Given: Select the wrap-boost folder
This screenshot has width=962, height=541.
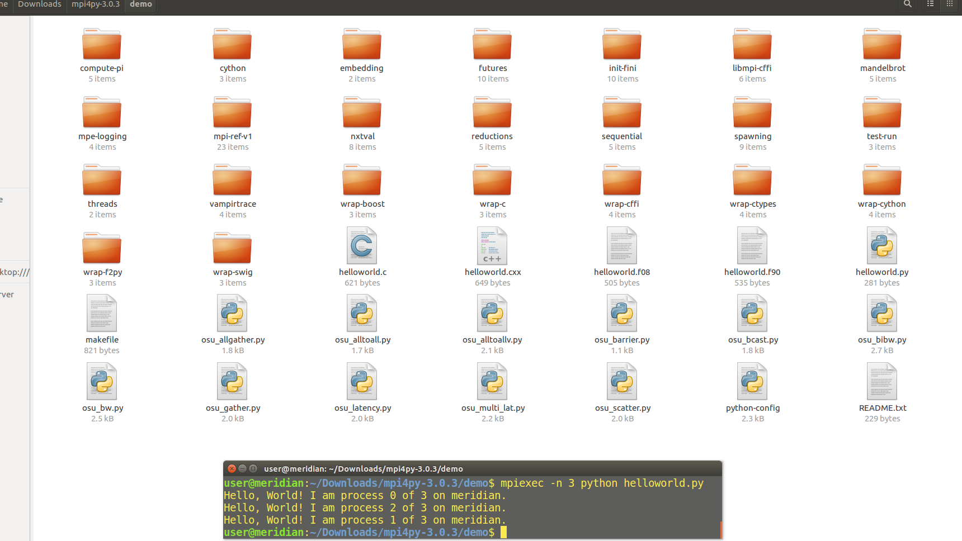Looking at the screenshot, I should [x=362, y=180].
